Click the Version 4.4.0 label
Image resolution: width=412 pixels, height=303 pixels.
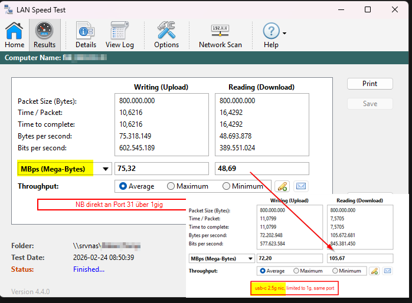point(30,292)
